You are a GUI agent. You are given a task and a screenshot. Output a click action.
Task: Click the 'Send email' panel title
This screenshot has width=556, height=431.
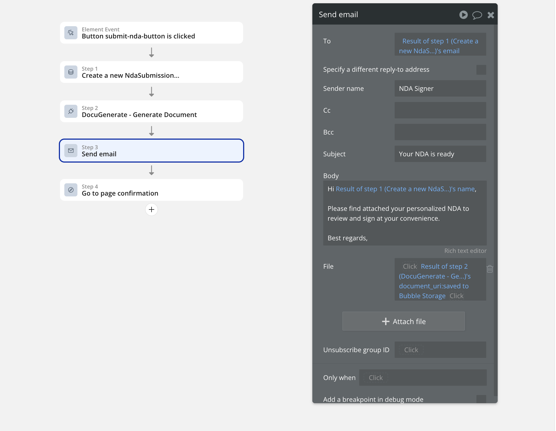tap(338, 14)
